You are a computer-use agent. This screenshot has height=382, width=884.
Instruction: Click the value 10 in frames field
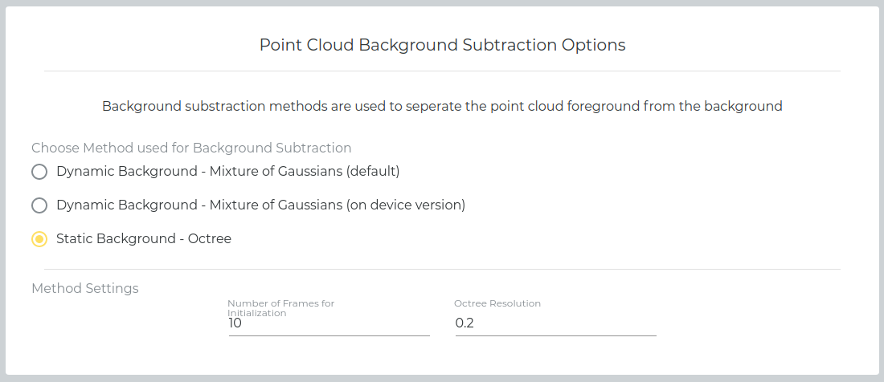pyautogui.click(x=235, y=323)
